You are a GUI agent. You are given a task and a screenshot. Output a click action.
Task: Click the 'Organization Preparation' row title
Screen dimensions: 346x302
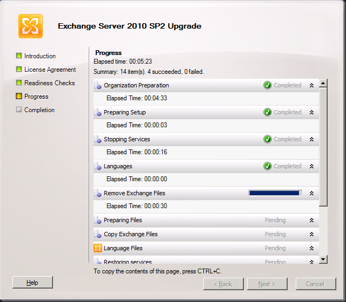tap(136, 85)
